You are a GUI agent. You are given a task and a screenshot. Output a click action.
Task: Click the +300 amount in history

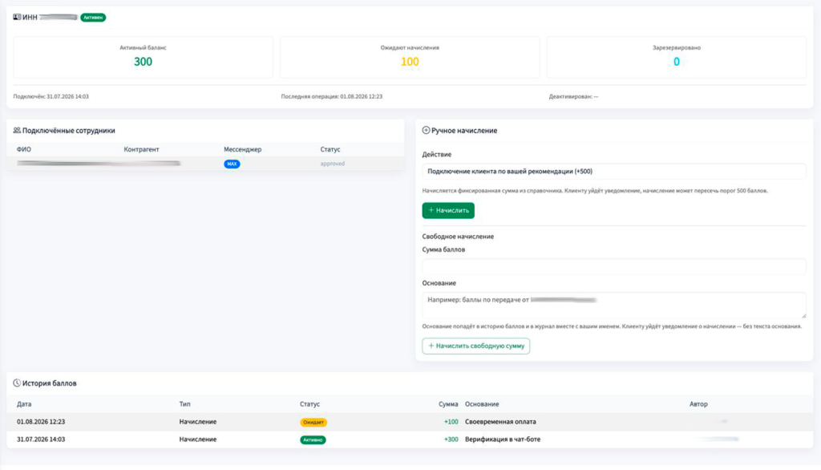point(451,440)
